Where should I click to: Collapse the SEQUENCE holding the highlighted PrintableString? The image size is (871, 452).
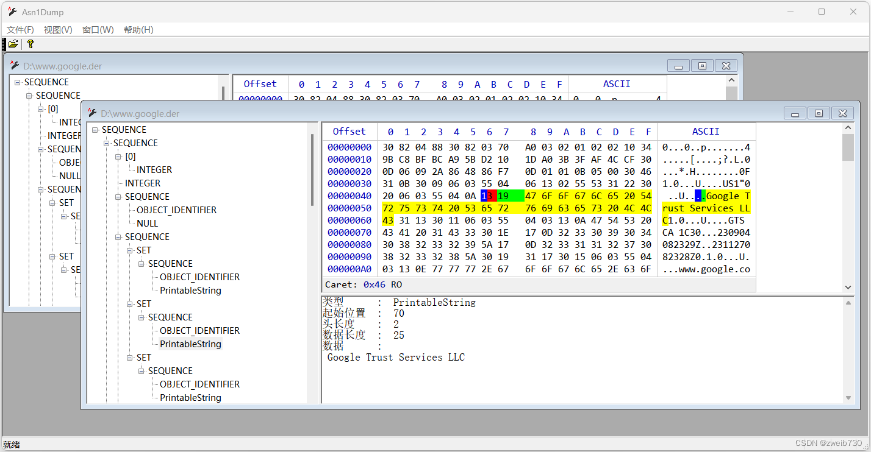pos(142,317)
